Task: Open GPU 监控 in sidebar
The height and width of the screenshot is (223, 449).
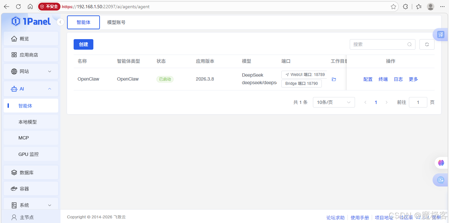Action: click(x=31, y=154)
